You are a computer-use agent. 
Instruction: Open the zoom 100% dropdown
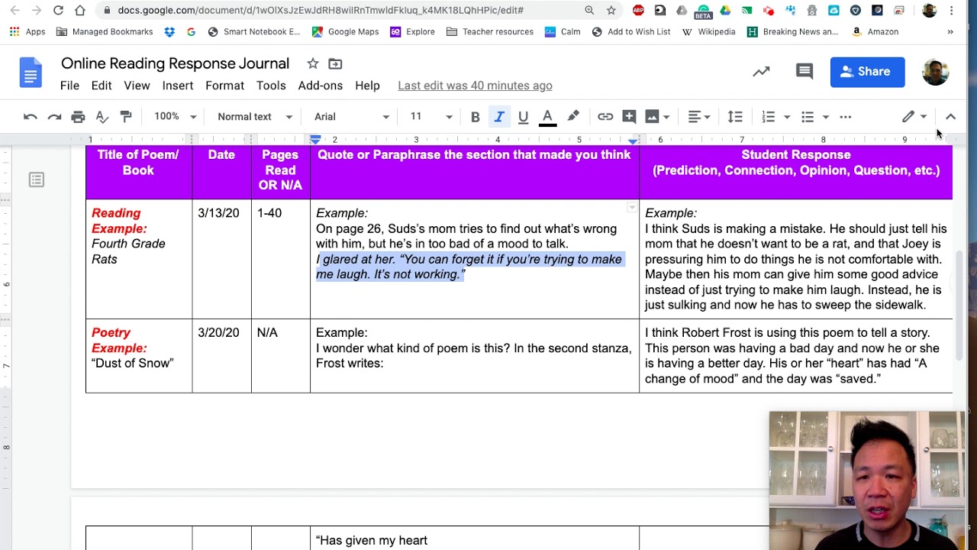tap(175, 117)
